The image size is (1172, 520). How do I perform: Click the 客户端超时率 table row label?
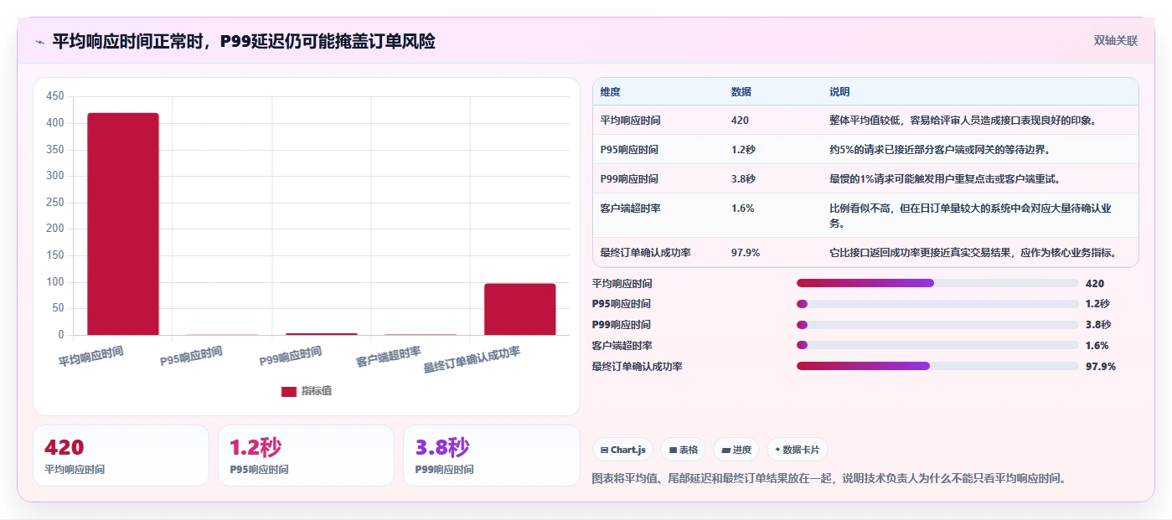pyautogui.click(x=631, y=209)
